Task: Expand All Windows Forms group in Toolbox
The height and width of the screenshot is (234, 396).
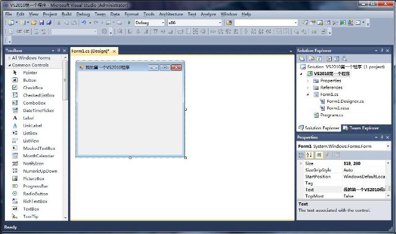Action: click(10, 58)
